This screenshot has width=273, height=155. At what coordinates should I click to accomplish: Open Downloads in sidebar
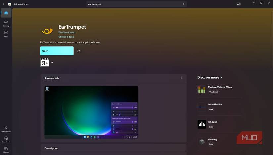[x=6, y=140]
